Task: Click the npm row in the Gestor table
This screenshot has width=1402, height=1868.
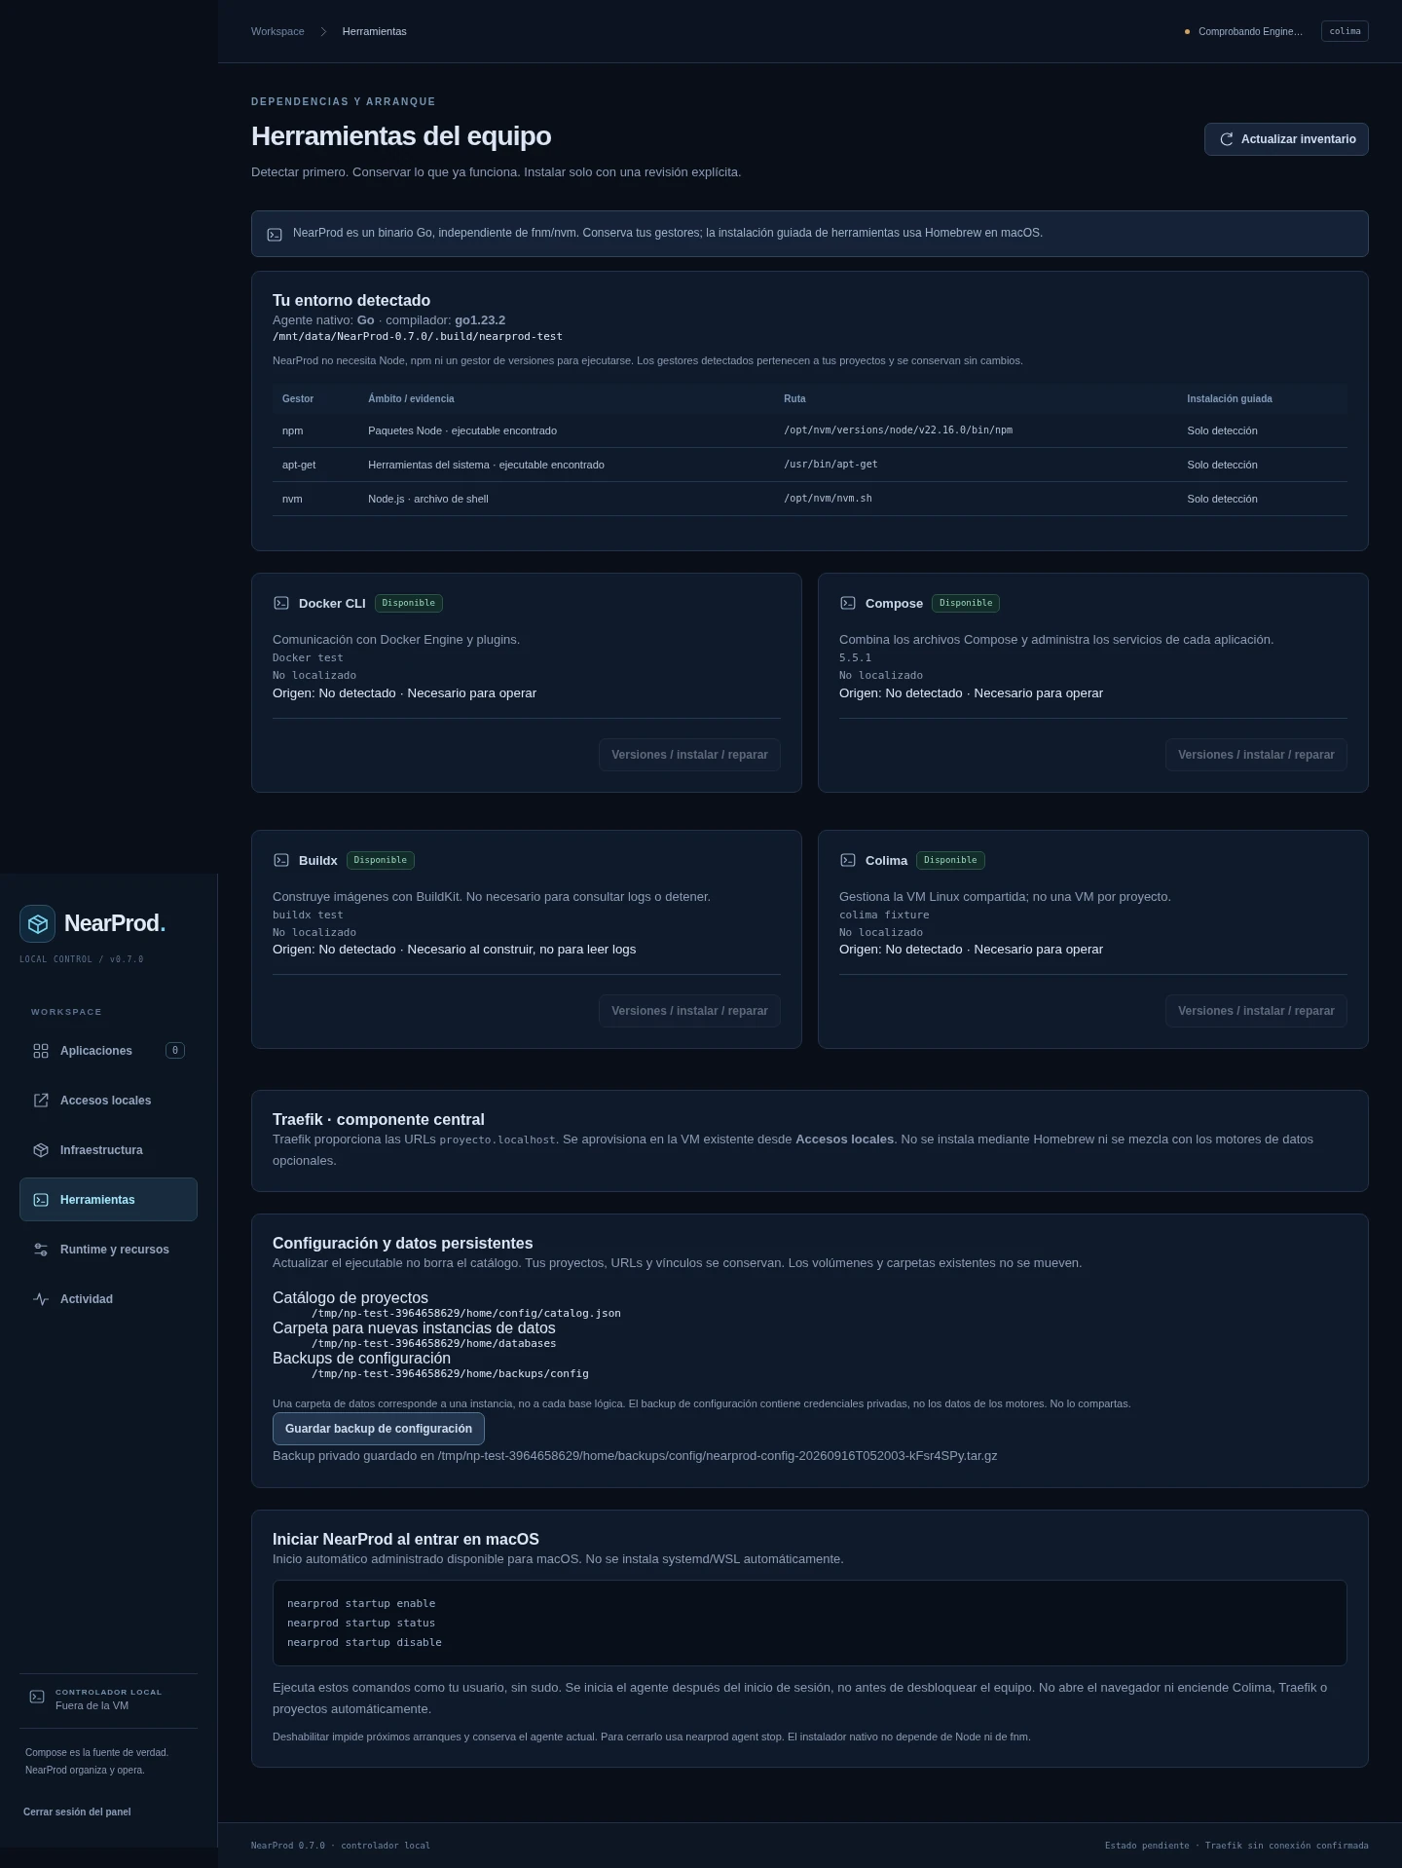Action: pyautogui.click(x=810, y=430)
